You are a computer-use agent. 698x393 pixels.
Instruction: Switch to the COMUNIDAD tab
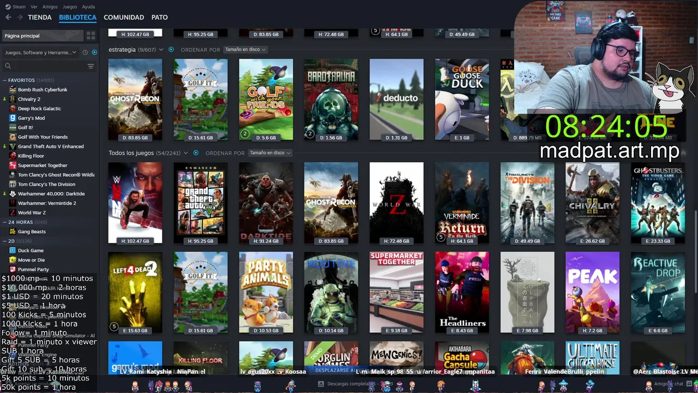124,17
